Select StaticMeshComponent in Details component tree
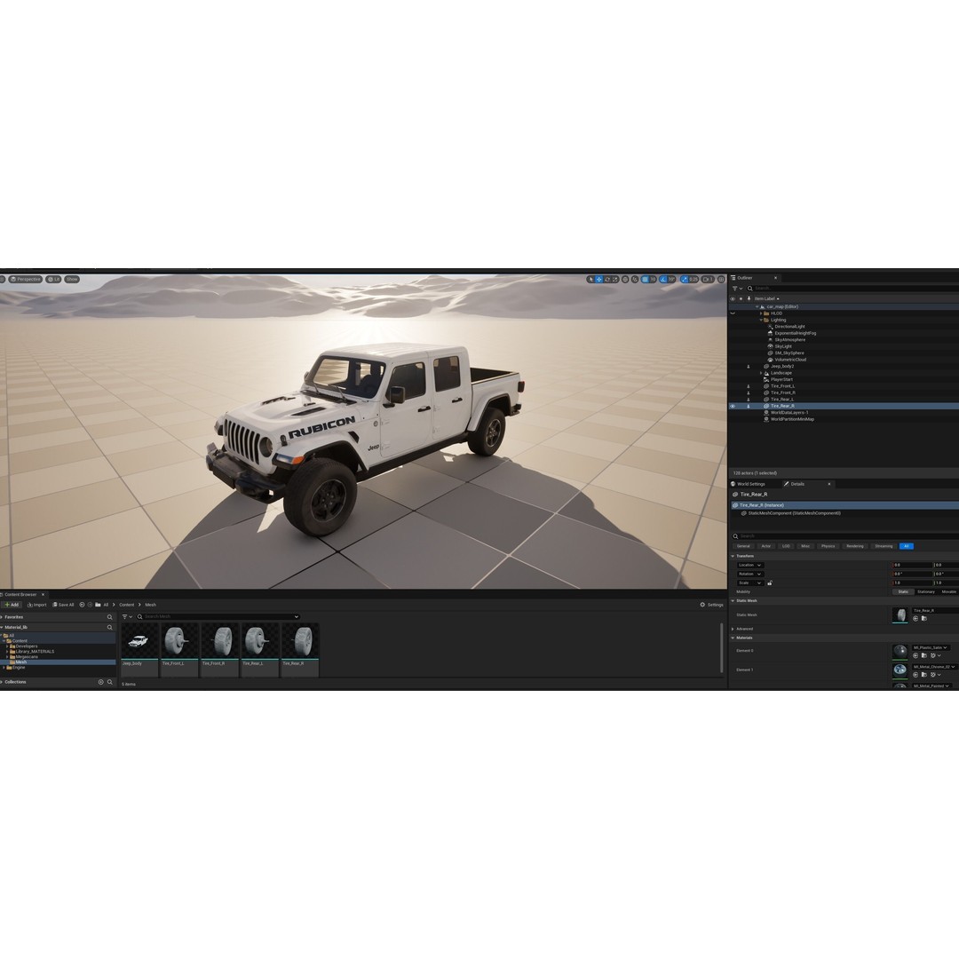Image resolution: width=959 pixels, height=959 pixels. (794, 514)
